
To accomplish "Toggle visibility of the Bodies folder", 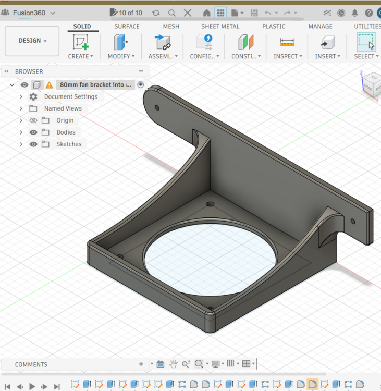I will coord(33,132).
